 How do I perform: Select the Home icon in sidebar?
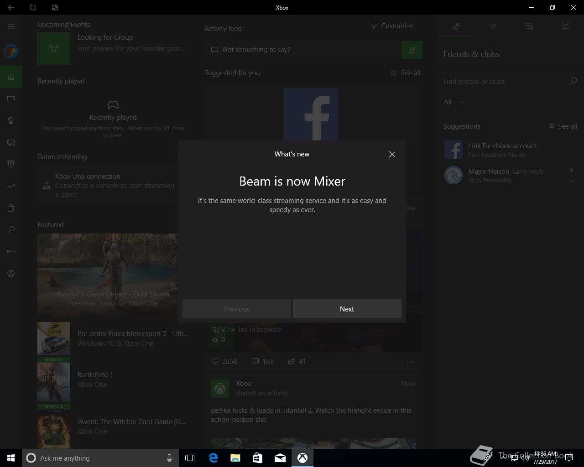(11, 77)
